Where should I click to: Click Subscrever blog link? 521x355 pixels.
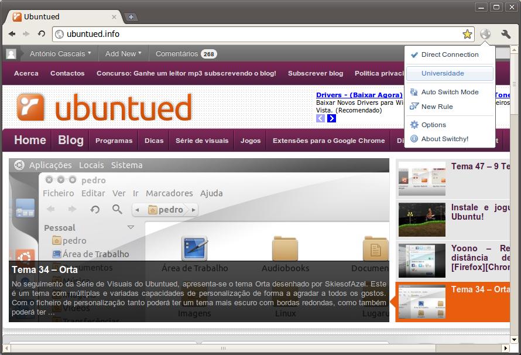(x=316, y=73)
